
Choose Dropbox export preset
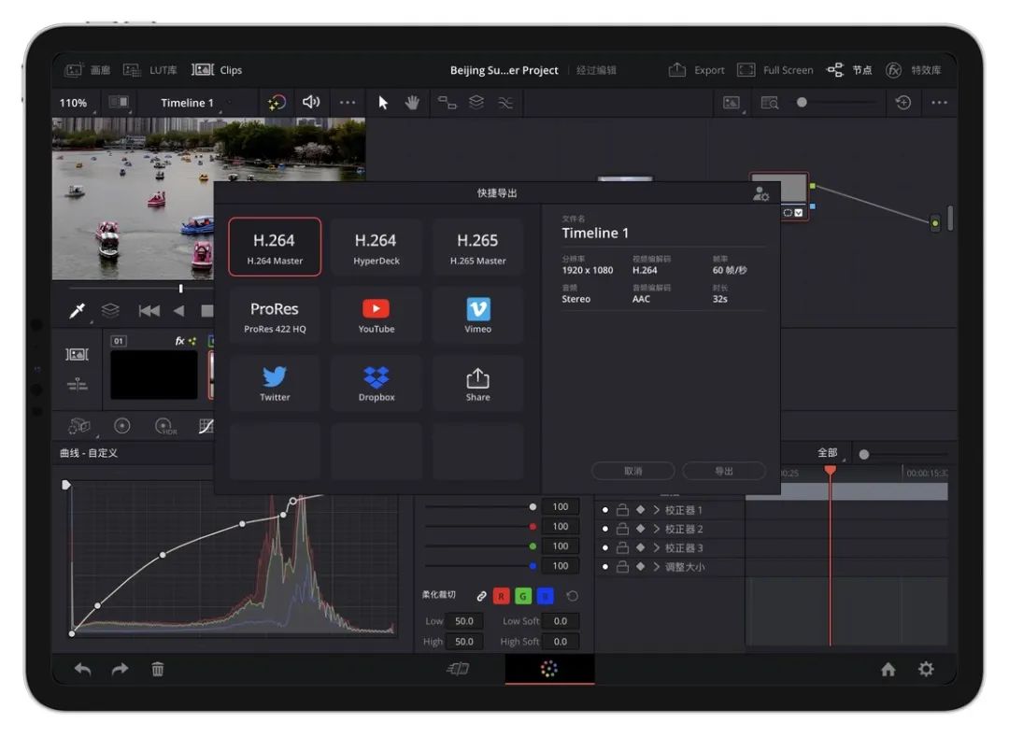[377, 384]
